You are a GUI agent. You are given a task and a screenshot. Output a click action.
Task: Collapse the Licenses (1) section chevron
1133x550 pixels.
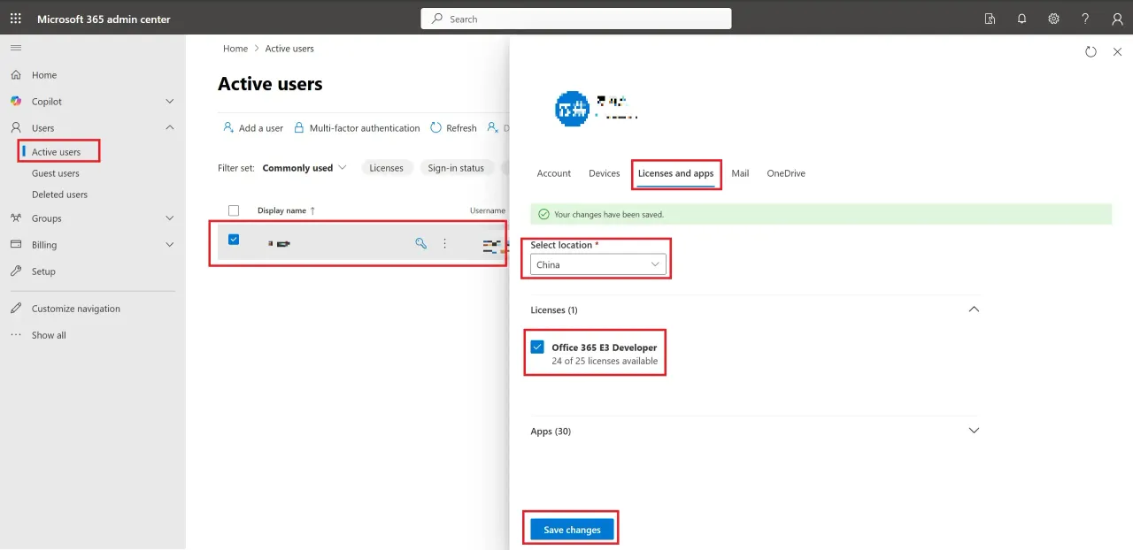[975, 309]
